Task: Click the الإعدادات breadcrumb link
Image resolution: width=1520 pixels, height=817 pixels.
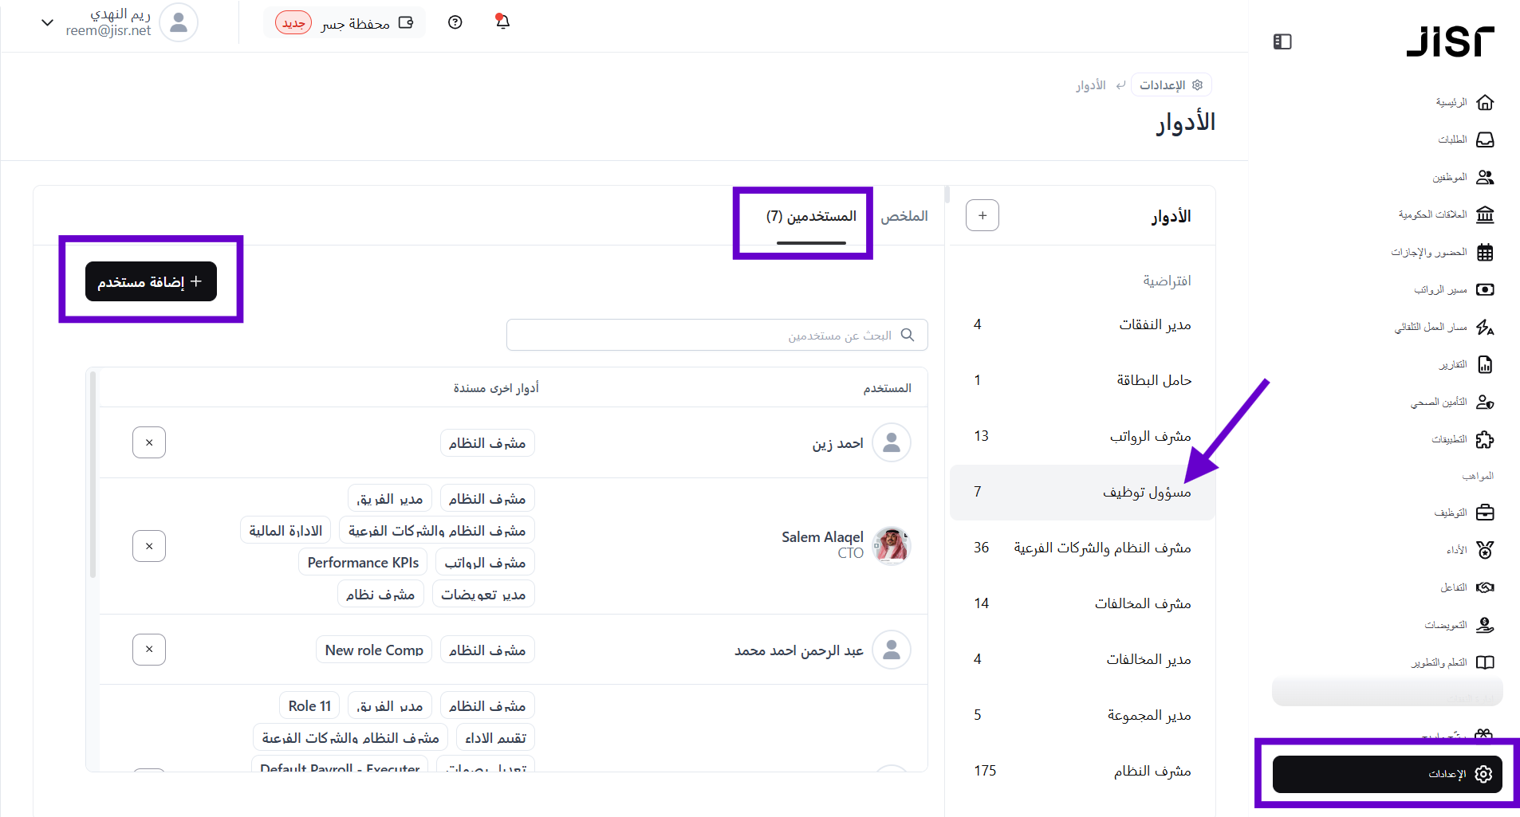Action: [1170, 85]
